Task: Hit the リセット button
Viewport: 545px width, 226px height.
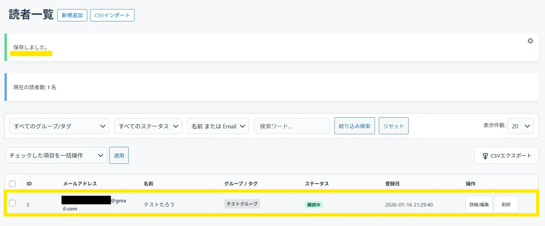Action: click(393, 126)
